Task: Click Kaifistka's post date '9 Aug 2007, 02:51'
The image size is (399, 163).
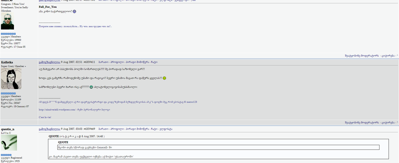Action: click(72, 62)
